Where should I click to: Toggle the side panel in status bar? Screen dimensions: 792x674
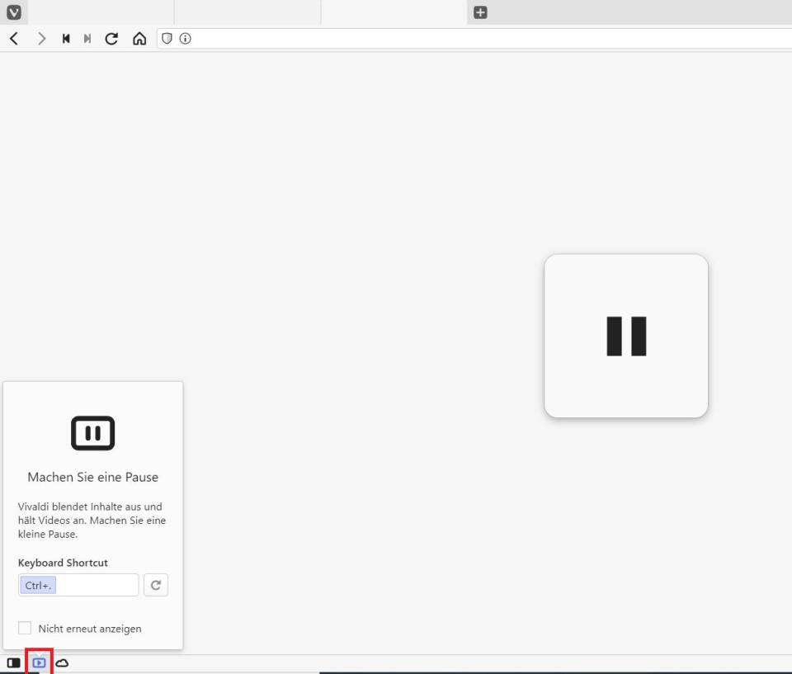click(14, 662)
